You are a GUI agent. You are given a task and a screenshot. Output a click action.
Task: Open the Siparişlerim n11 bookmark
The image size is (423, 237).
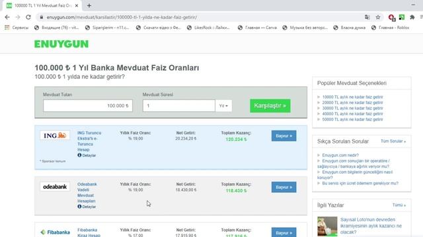coord(107,28)
